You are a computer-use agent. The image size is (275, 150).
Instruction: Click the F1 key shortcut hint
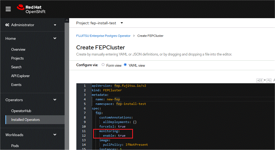click(x=269, y=80)
